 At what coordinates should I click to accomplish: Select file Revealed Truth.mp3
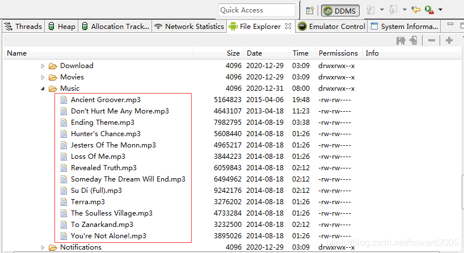click(104, 168)
